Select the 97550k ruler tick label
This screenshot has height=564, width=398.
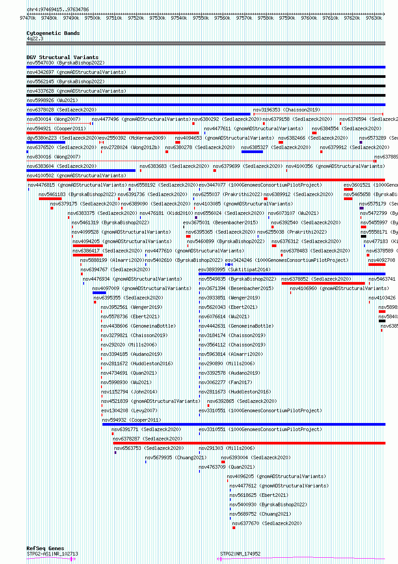[x=200, y=18]
